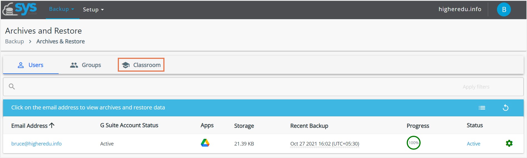Click the Google Drive app icon
The image size is (527, 158).
[205, 143]
